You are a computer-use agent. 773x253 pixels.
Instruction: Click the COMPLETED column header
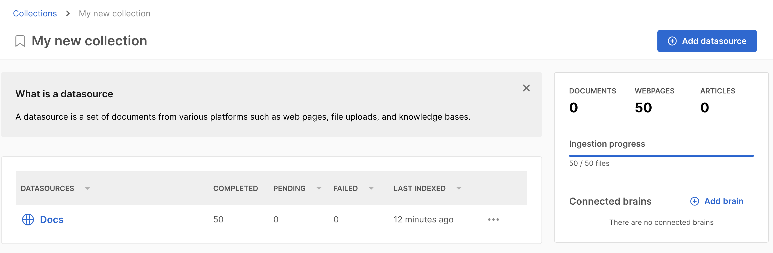point(235,189)
